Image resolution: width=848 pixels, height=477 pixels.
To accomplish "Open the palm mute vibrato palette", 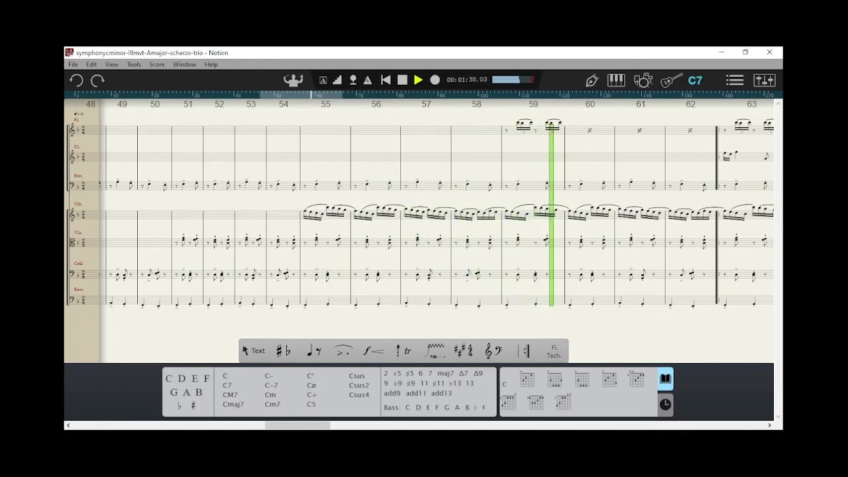I will tap(435, 351).
